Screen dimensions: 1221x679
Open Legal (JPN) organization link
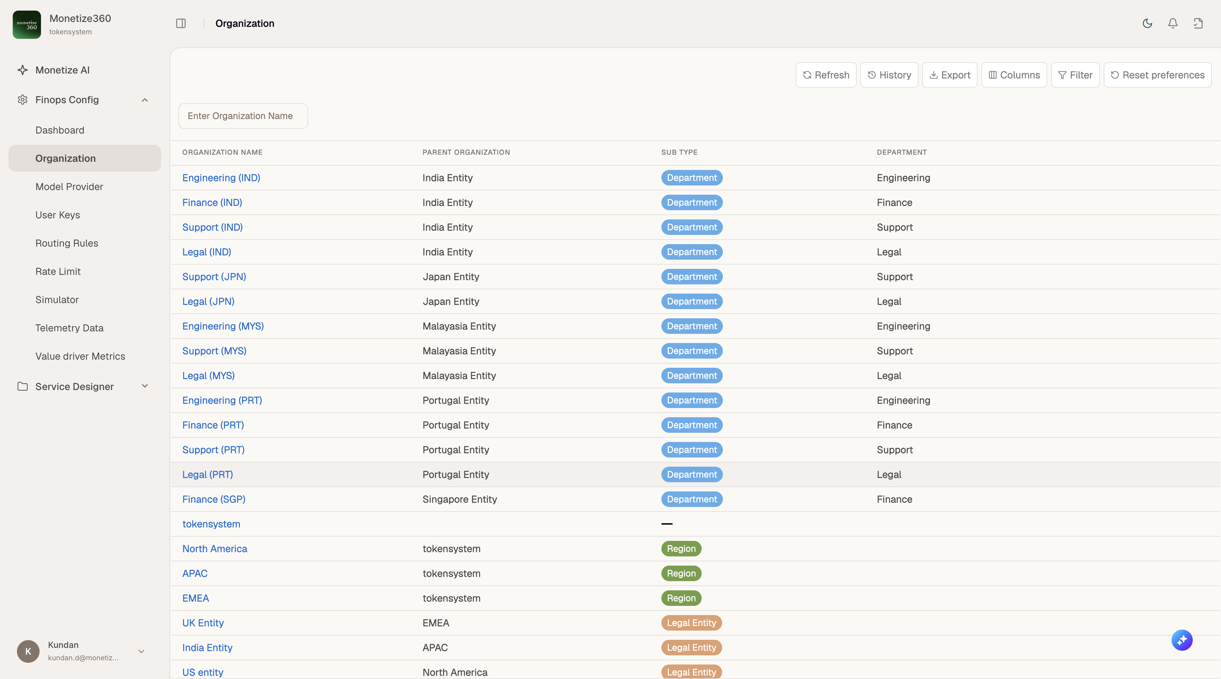tap(208, 301)
